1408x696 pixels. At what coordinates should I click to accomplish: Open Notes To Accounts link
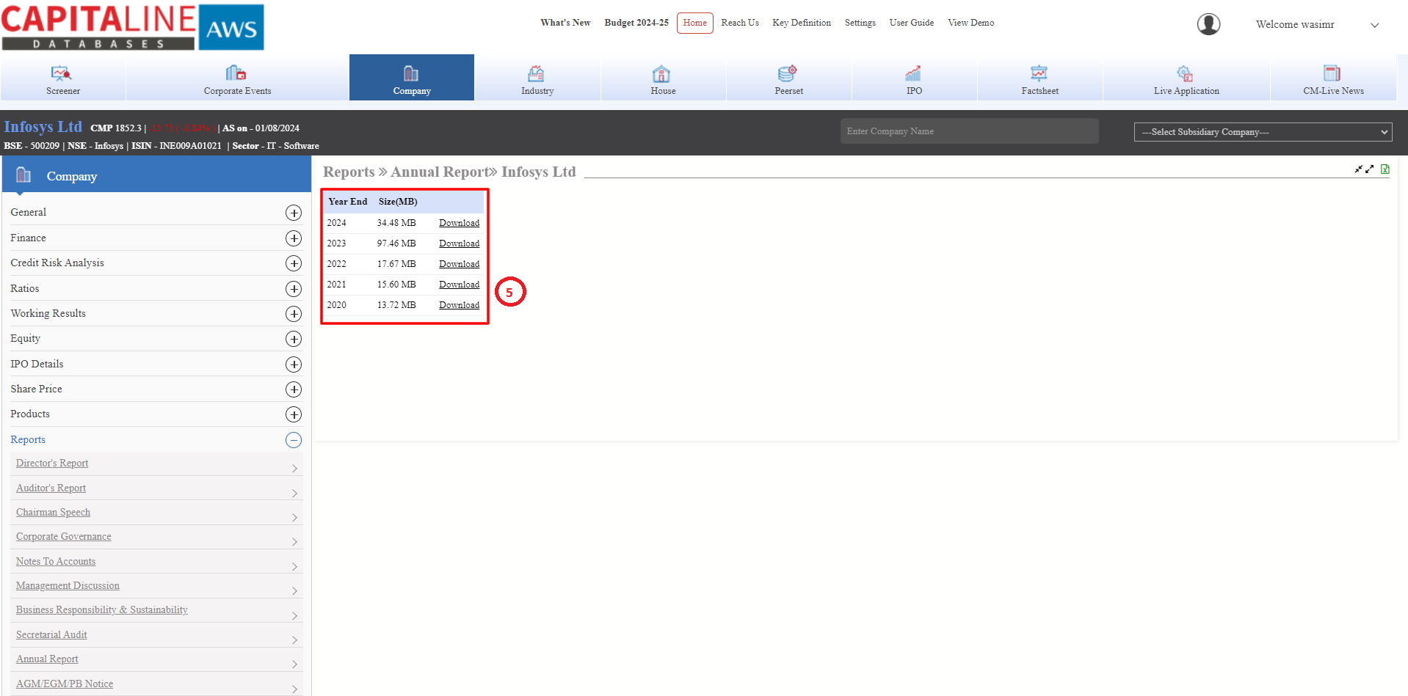coord(56,562)
